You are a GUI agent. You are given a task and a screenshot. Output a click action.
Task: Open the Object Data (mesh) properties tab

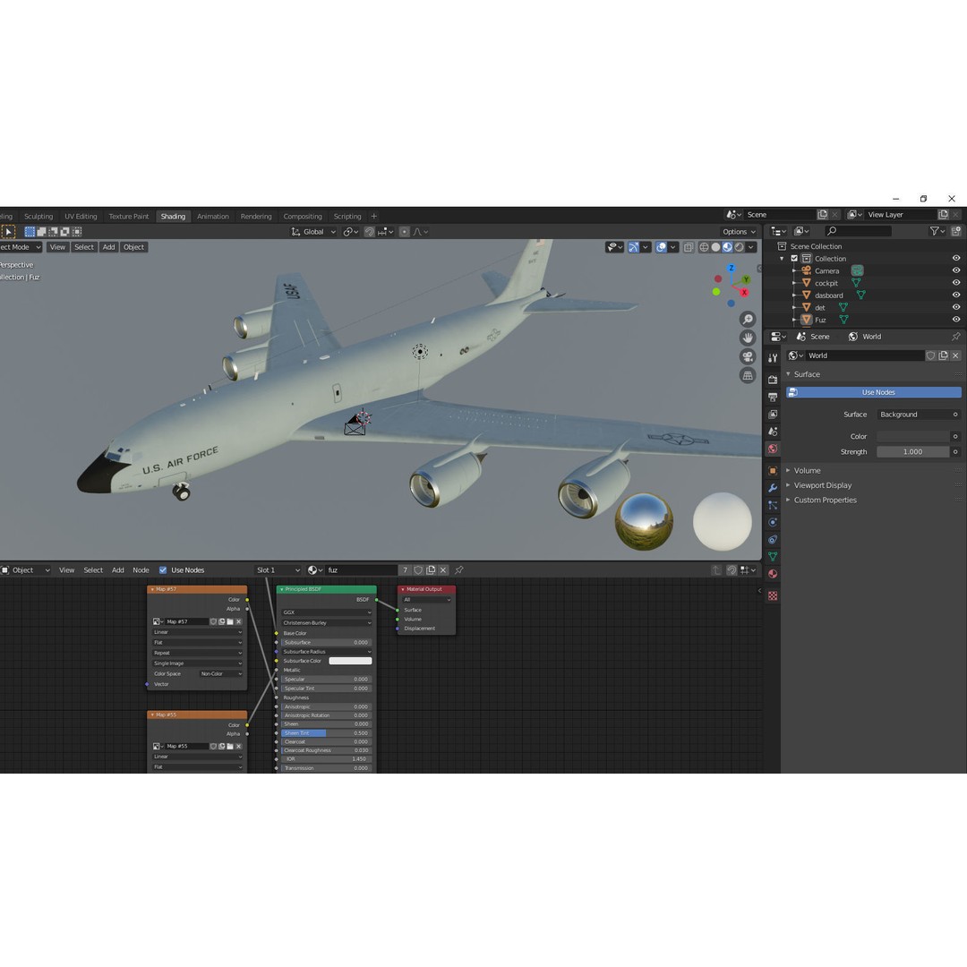[x=772, y=556]
